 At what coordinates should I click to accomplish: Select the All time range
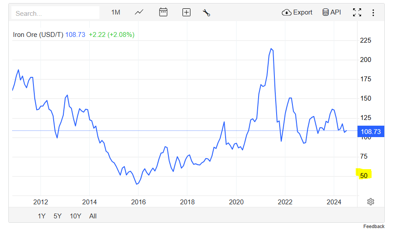[93, 216]
